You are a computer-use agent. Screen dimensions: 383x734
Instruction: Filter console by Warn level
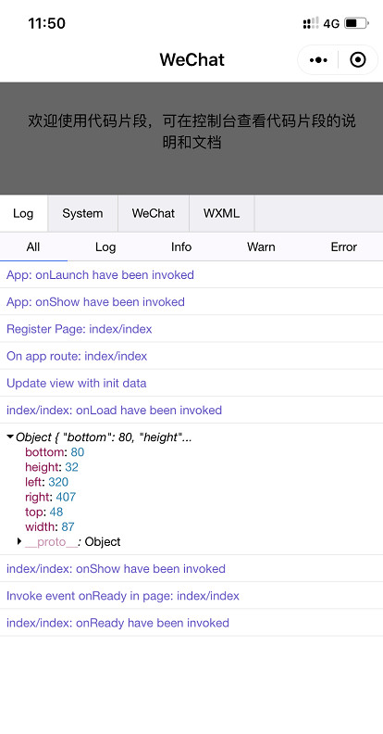261,247
